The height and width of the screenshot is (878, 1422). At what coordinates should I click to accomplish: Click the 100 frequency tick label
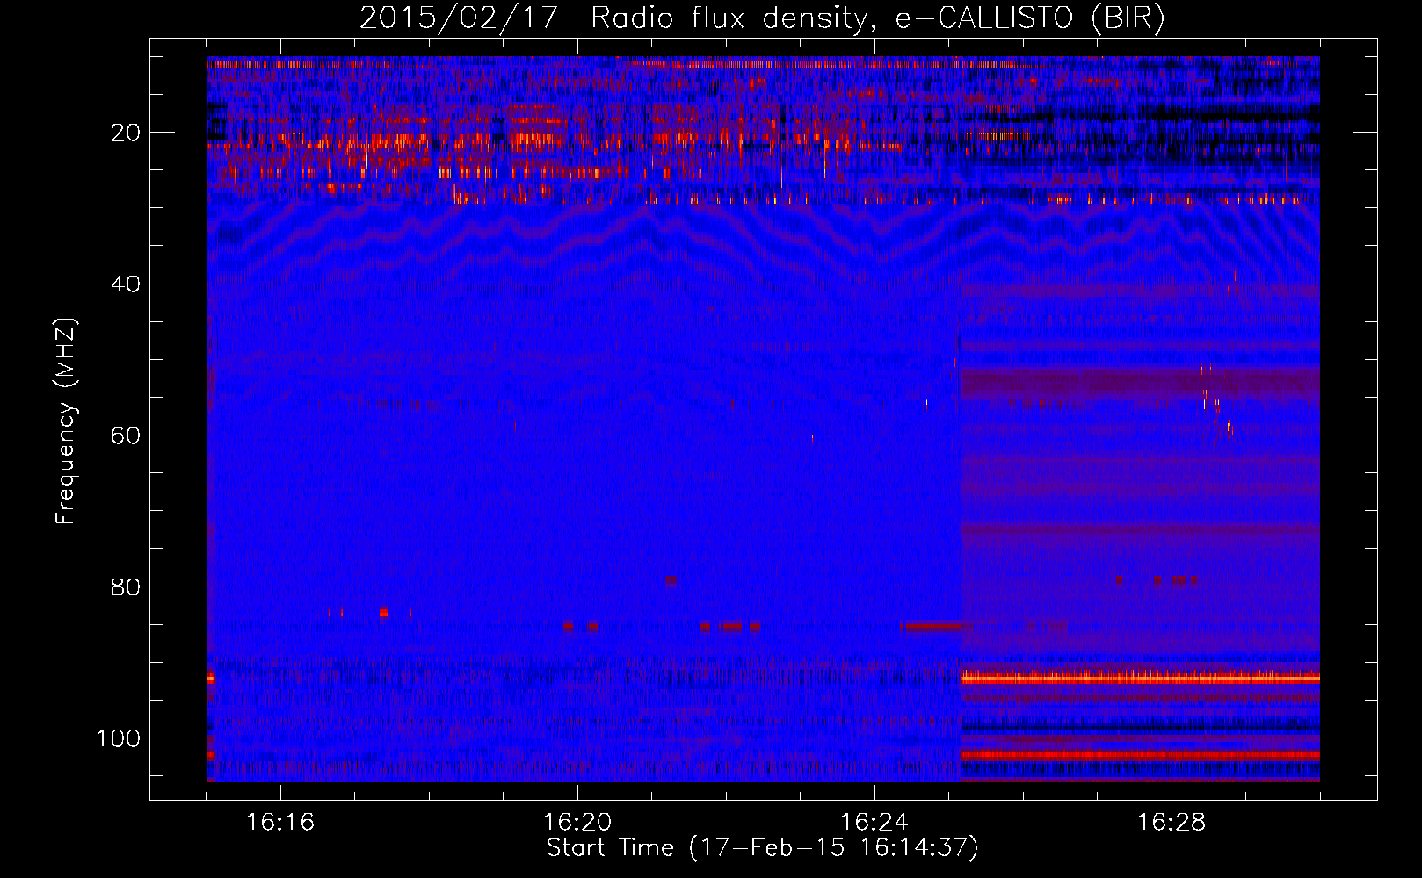tap(119, 738)
